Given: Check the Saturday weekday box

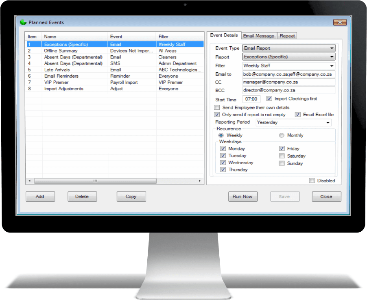Looking at the screenshot, I should click(x=282, y=156).
